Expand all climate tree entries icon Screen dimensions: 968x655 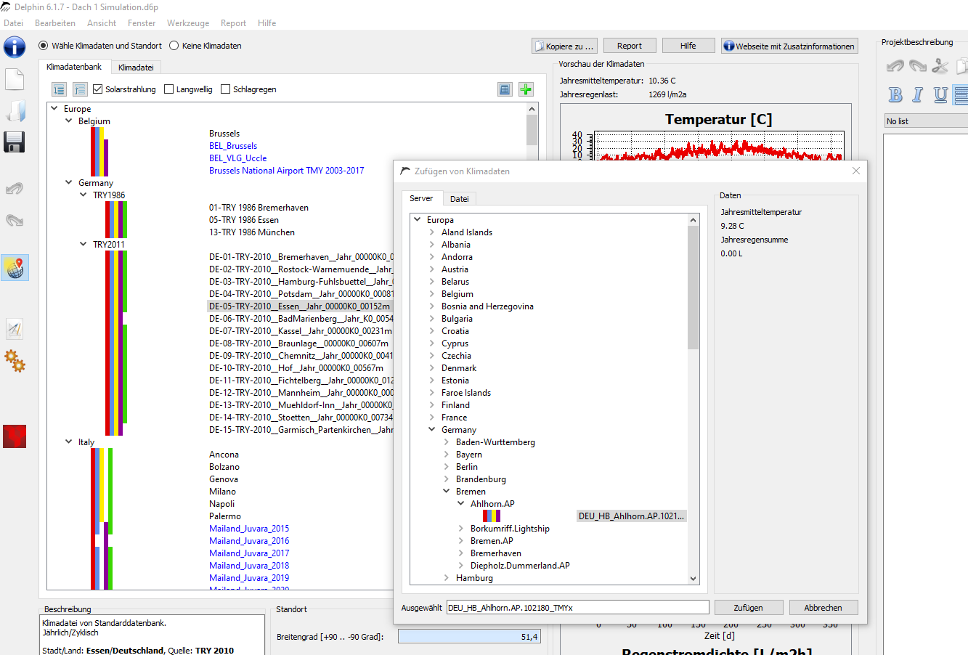coord(60,89)
